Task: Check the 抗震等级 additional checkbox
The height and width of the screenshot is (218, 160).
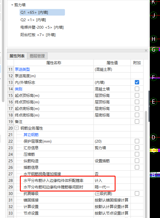Action: coord(137,193)
